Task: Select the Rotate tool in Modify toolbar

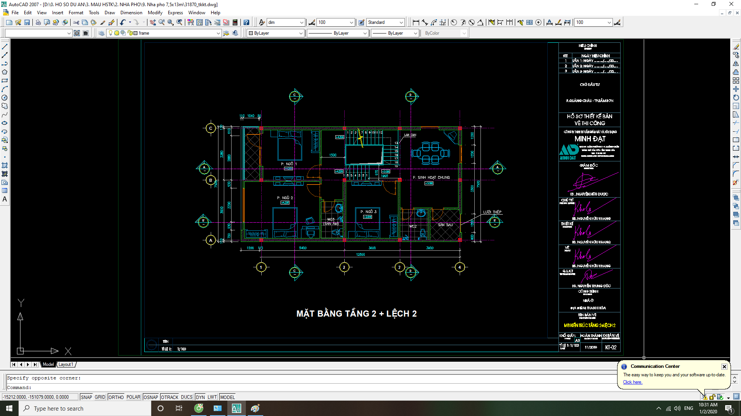Action: tap(736, 97)
